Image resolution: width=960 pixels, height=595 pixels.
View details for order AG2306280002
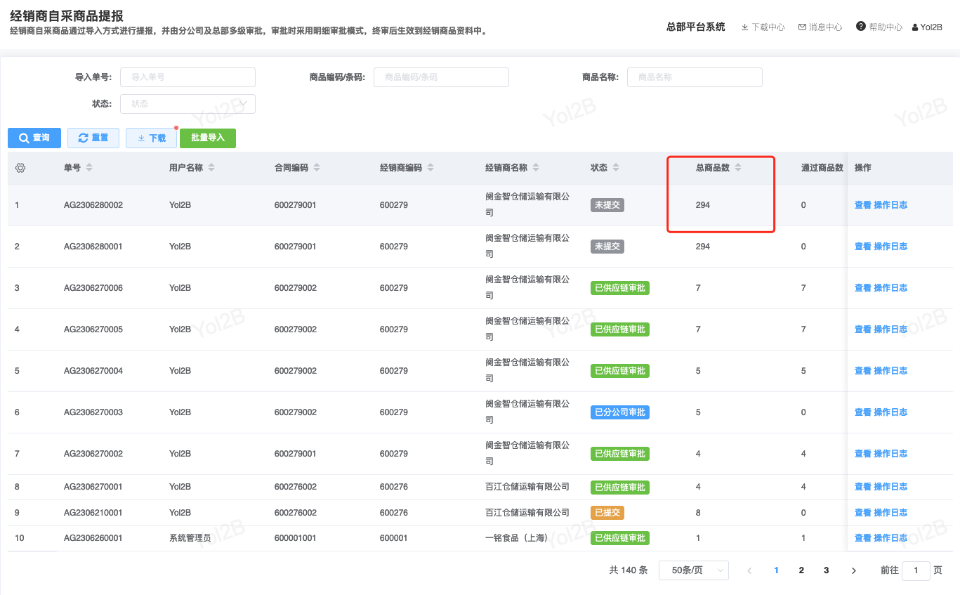click(863, 205)
